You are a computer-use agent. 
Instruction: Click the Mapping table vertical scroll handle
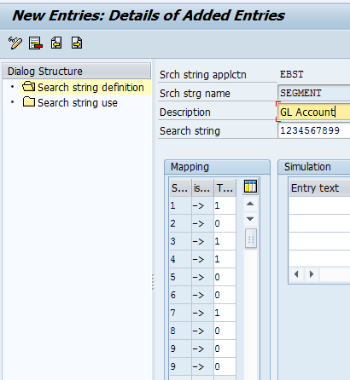click(x=251, y=239)
